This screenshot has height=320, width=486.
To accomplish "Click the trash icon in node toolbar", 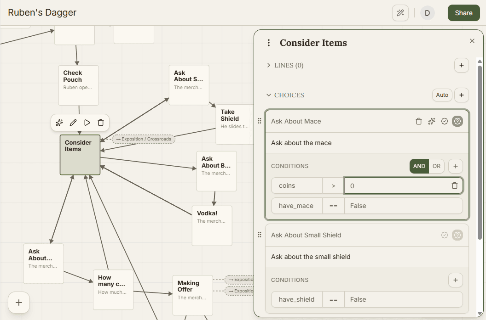I will [x=101, y=123].
